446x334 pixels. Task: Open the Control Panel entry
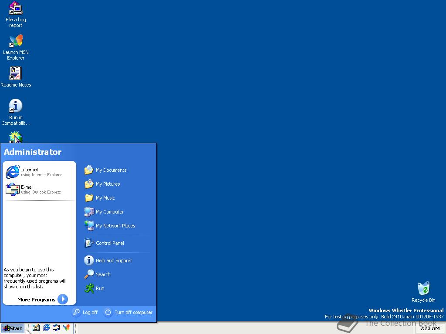105,243
